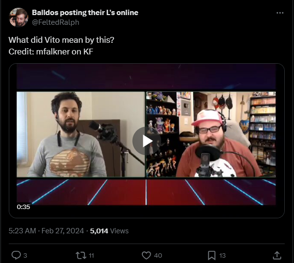Click the bookmark count number 13
The width and height of the screenshot is (294, 263).
click(x=222, y=256)
